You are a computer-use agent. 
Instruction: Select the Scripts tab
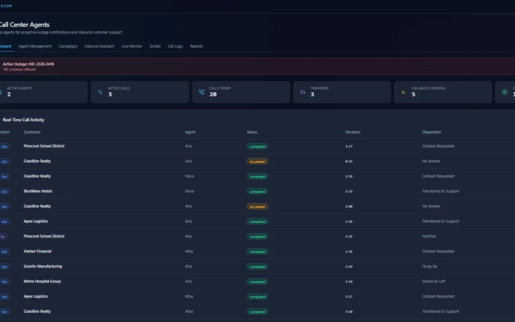(x=155, y=46)
